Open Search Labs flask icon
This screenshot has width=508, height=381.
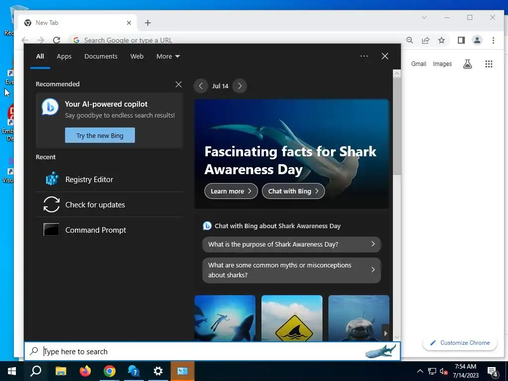click(467, 64)
